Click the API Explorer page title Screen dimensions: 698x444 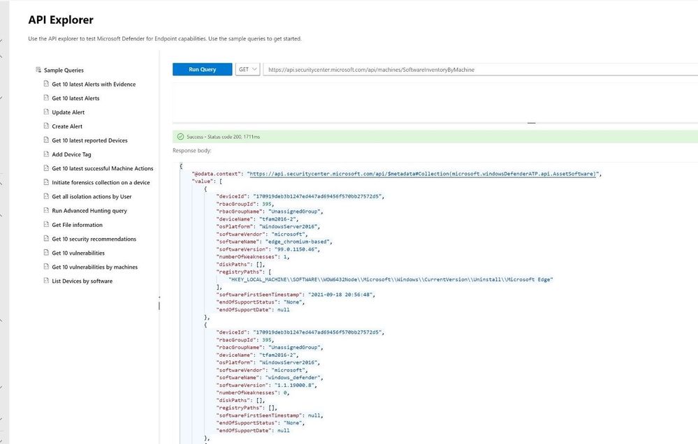tap(61, 20)
